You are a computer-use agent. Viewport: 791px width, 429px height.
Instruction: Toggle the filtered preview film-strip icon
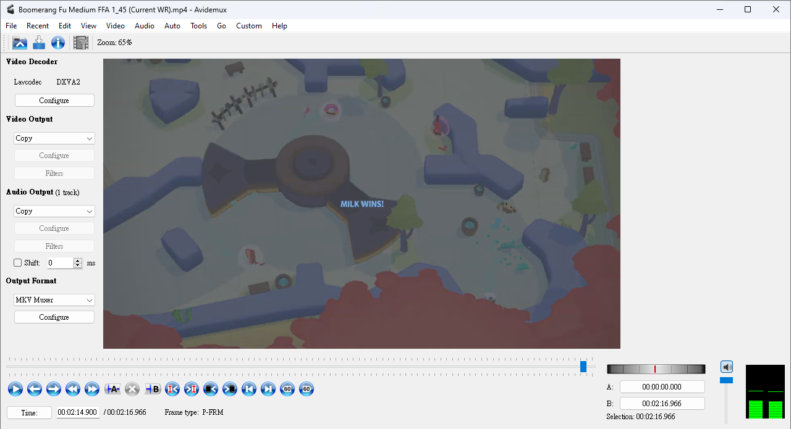(x=81, y=43)
